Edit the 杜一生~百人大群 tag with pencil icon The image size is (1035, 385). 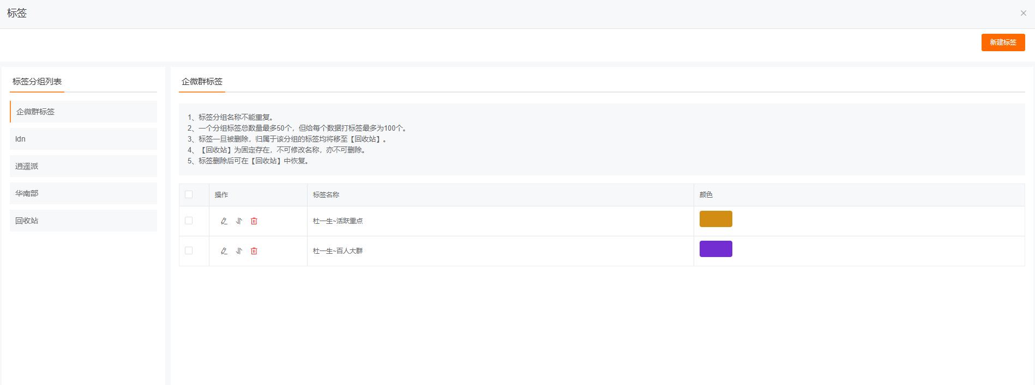[x=224, y=251]
